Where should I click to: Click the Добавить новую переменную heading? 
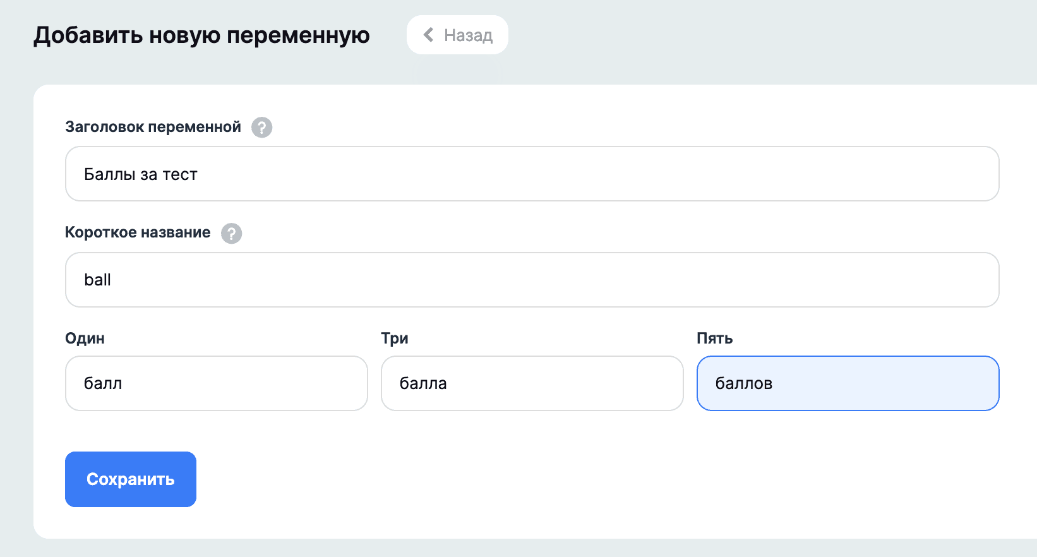pos(201,35)
